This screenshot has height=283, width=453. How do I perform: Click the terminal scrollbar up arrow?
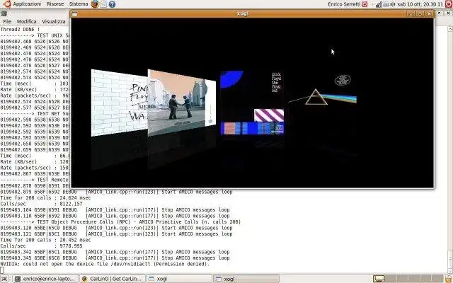[450, 29]
